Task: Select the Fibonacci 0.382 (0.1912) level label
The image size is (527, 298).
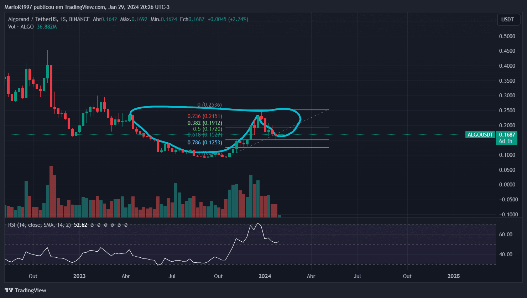Action: (x=205, y=123)
